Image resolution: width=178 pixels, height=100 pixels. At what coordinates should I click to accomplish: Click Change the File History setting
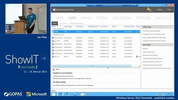pos(152,59)
